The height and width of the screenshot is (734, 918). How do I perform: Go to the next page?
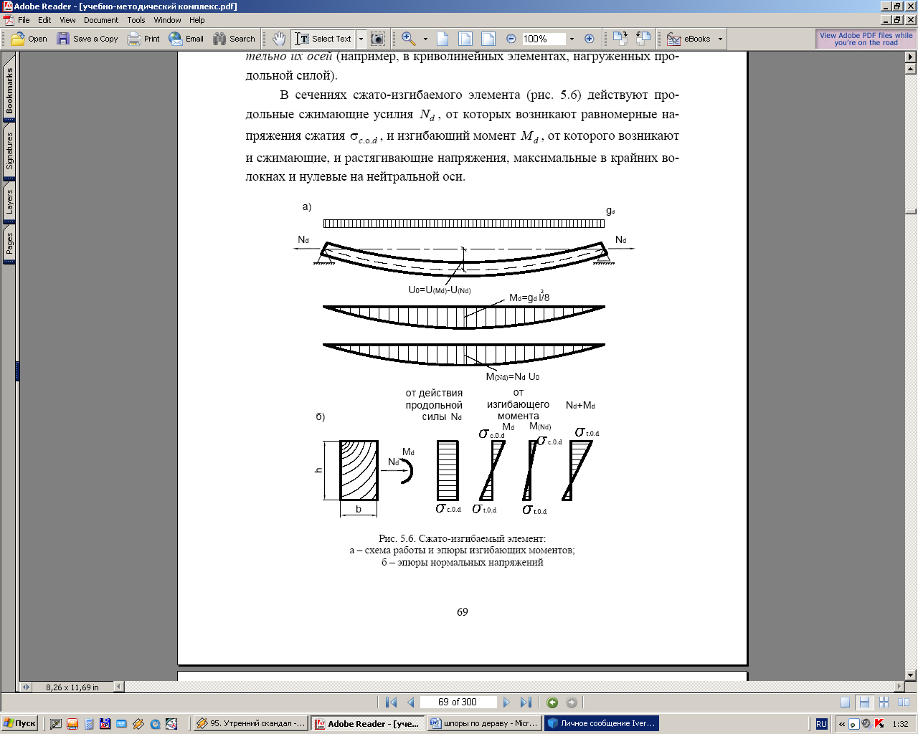pyautogui.click(x=506, y=702)
